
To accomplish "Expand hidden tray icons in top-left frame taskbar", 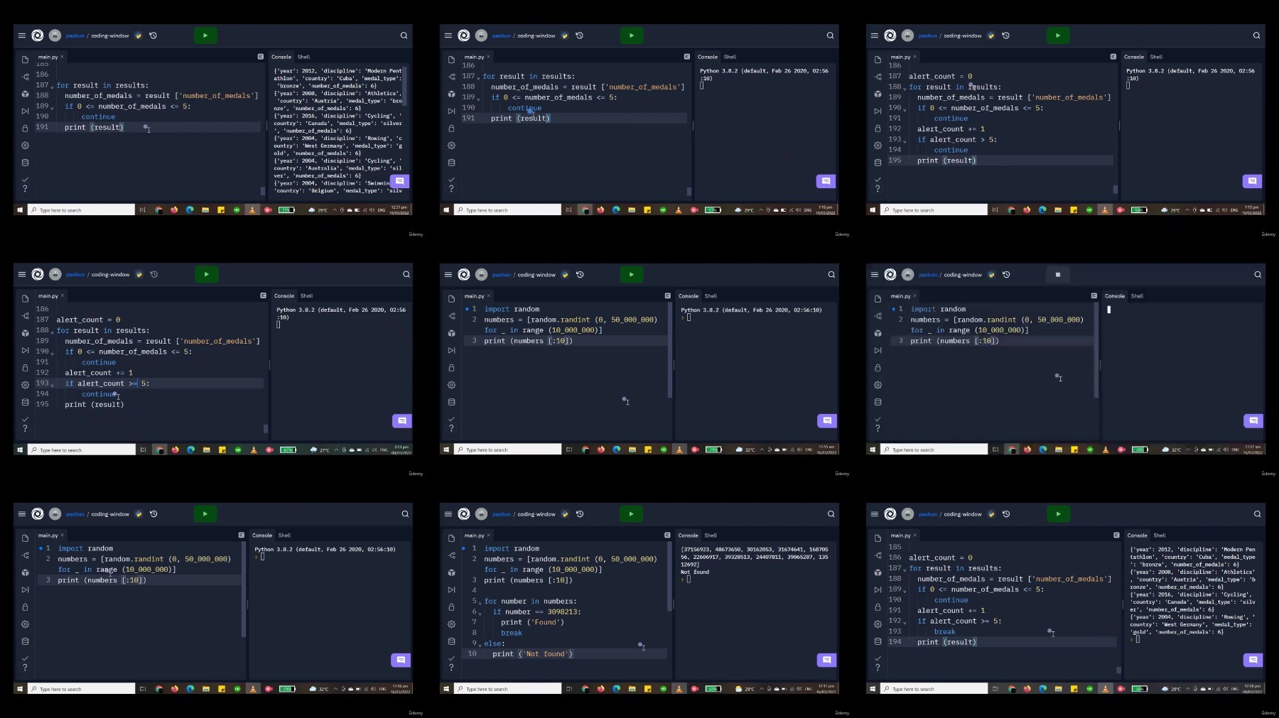I will coord(334,210).
